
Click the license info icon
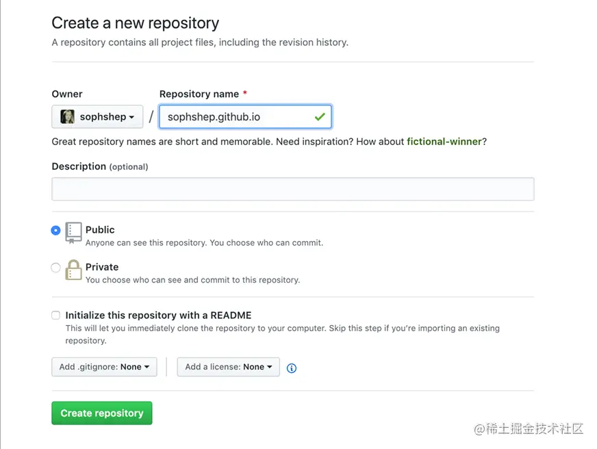[291, 368]
